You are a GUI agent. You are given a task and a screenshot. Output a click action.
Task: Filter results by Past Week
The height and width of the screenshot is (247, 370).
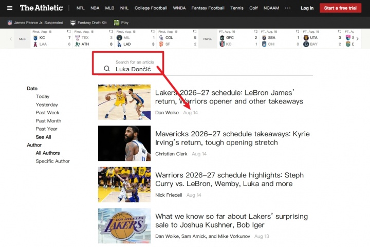point(47,113)
